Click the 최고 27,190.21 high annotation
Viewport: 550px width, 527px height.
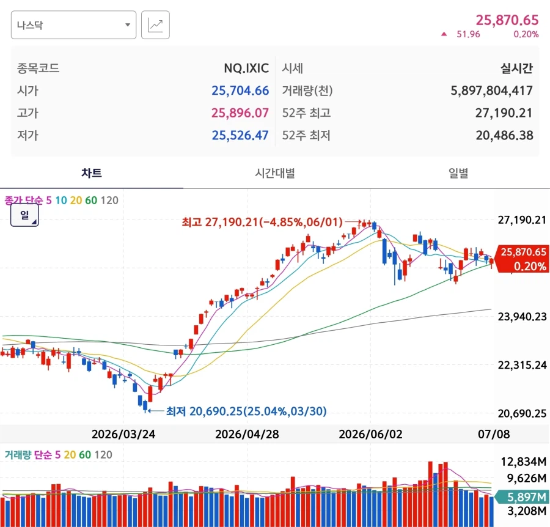[262, 222]
